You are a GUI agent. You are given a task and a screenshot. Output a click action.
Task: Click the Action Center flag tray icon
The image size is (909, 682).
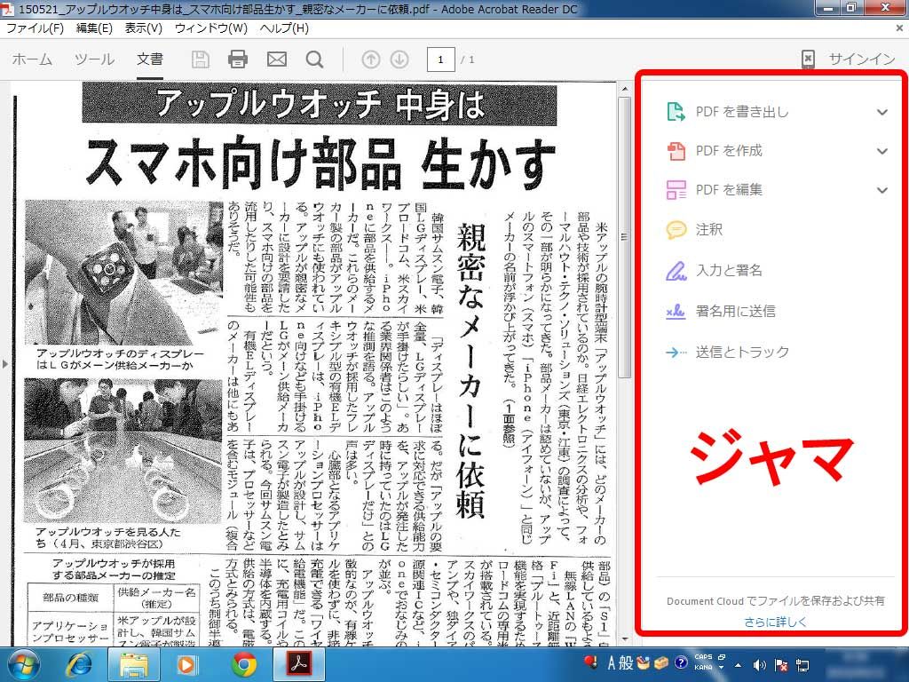(x=781, y=665)
